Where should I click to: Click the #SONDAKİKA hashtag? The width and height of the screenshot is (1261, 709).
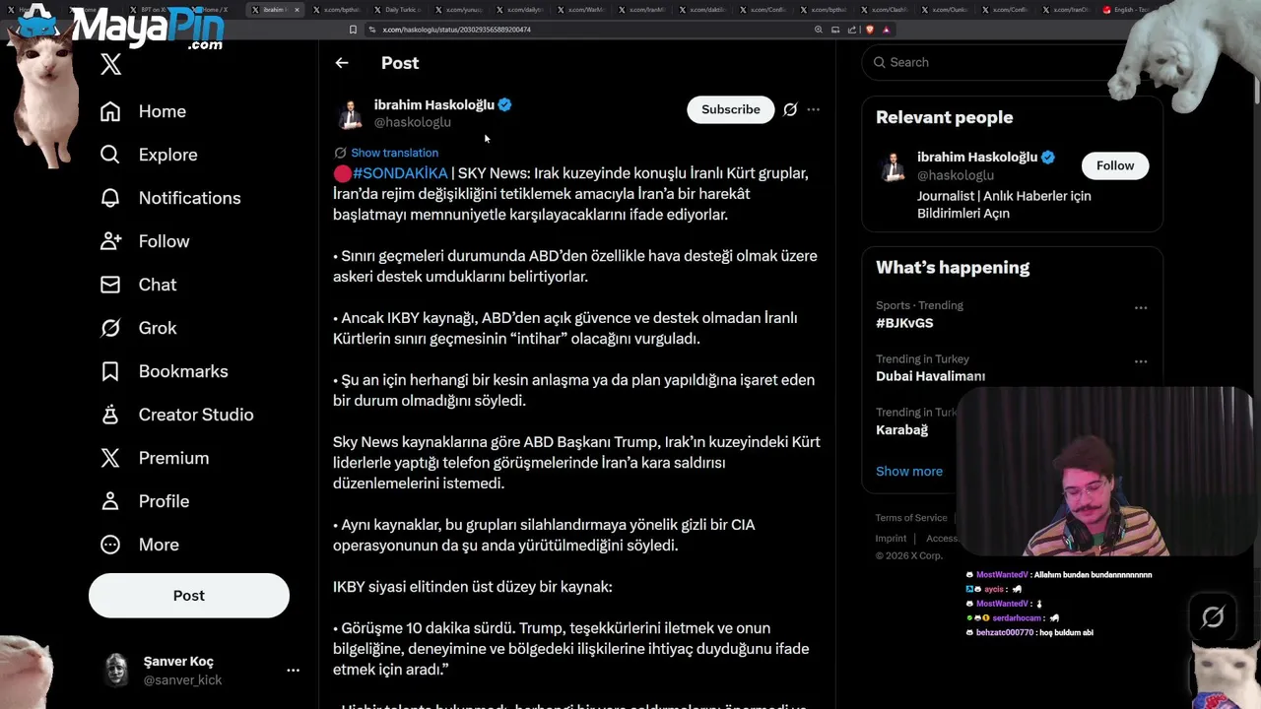point(400,173)
